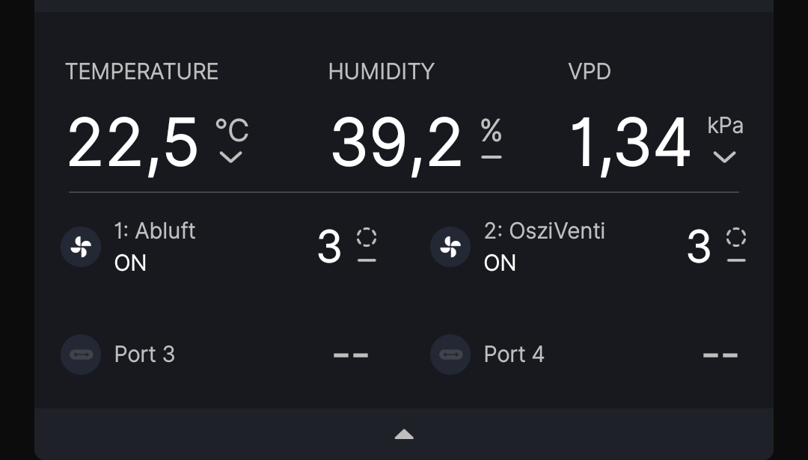Click the 22,5 temperature reading
This screenshot has height=460, width=808.
[x=133, y=144]
